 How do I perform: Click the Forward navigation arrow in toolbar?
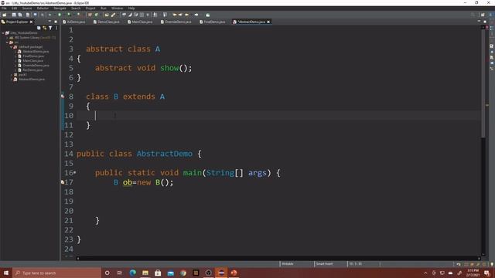point(196,15)
